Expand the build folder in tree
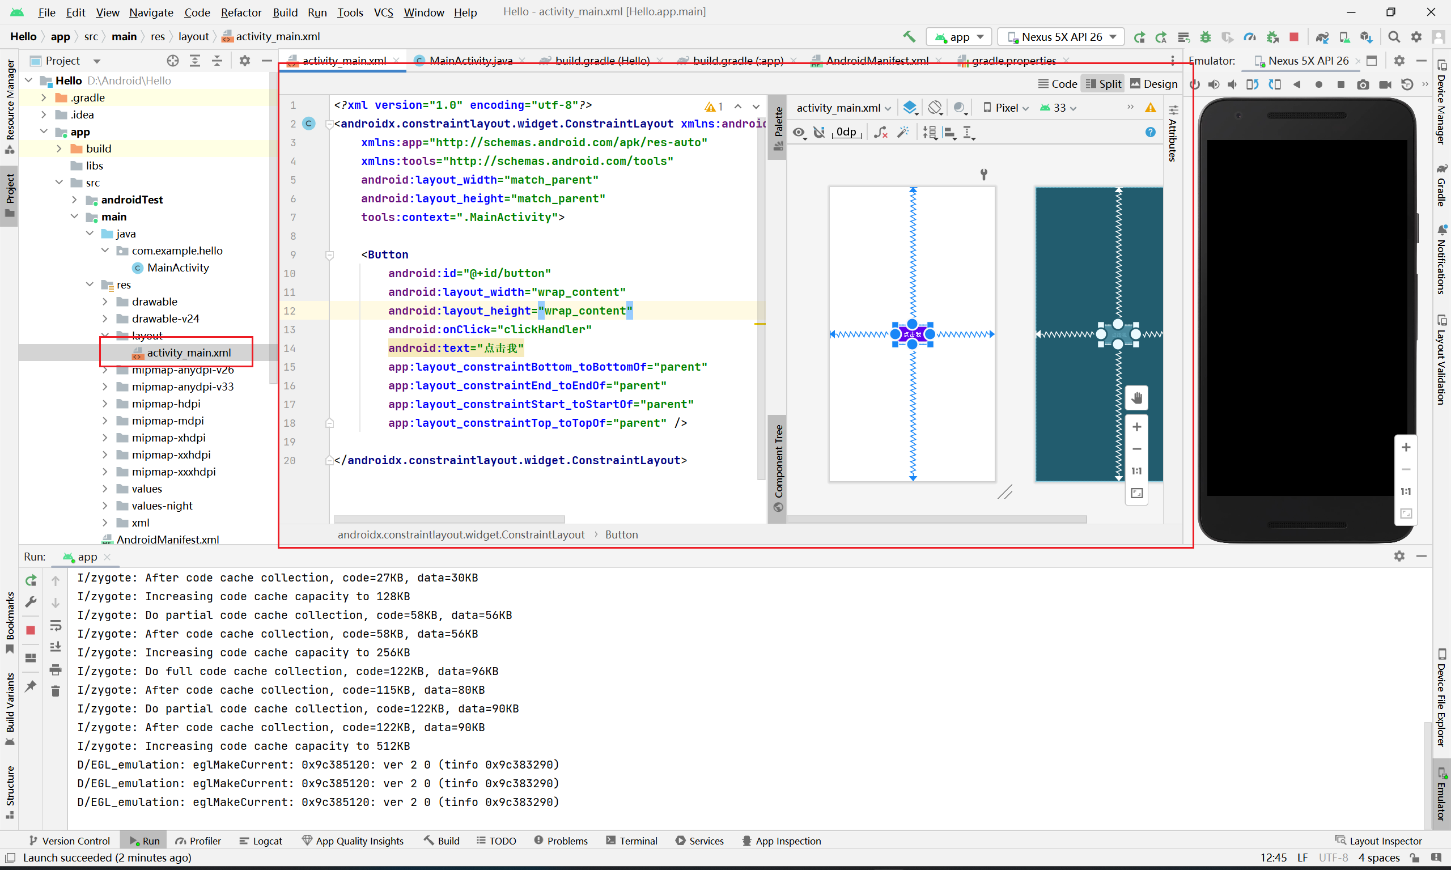Screen dimensions: 1451x870 (x=59, y=148)
